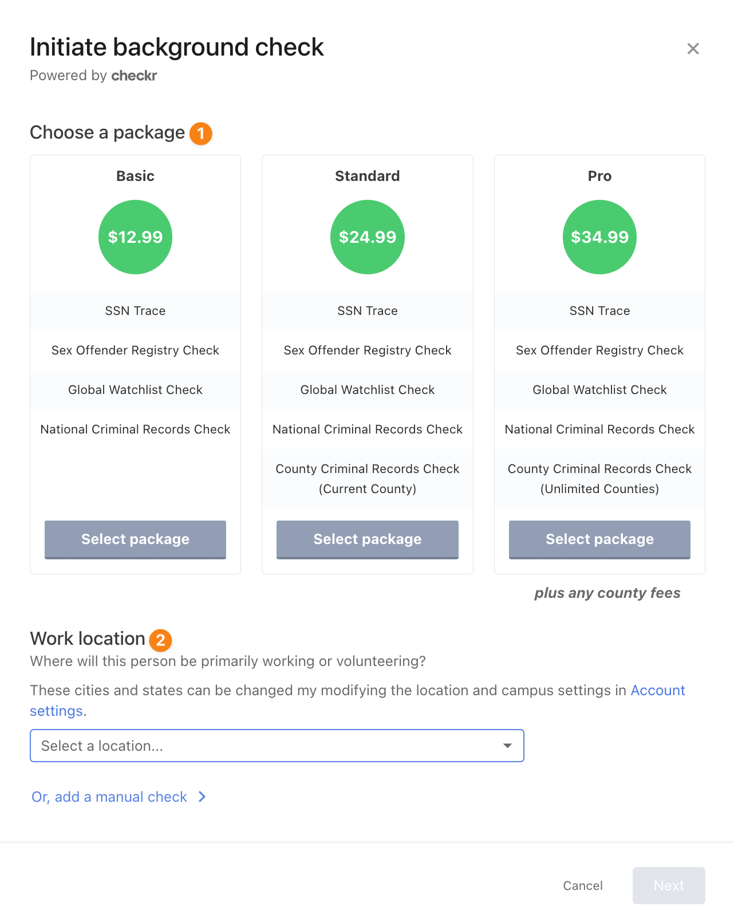Select the Basic package

[135, 539]
